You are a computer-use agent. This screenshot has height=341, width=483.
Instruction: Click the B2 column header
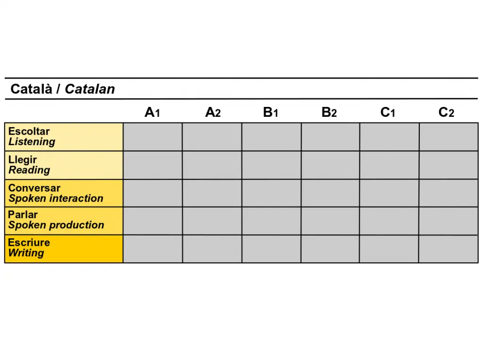329,113
